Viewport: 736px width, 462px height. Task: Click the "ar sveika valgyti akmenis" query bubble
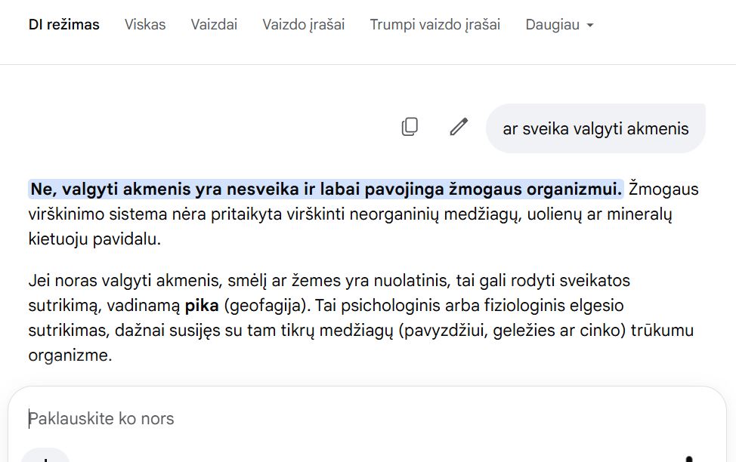tap(595, 128)
